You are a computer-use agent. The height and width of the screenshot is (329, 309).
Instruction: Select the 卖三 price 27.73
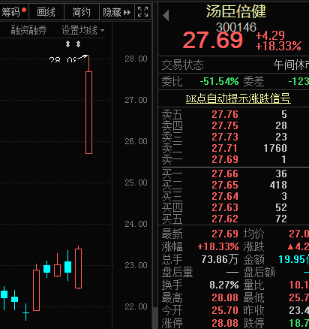coord(225,137)
